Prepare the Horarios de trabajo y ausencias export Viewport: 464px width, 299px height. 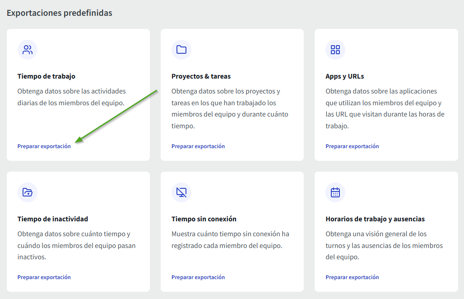pyautogui.click(x=352, y=277)
